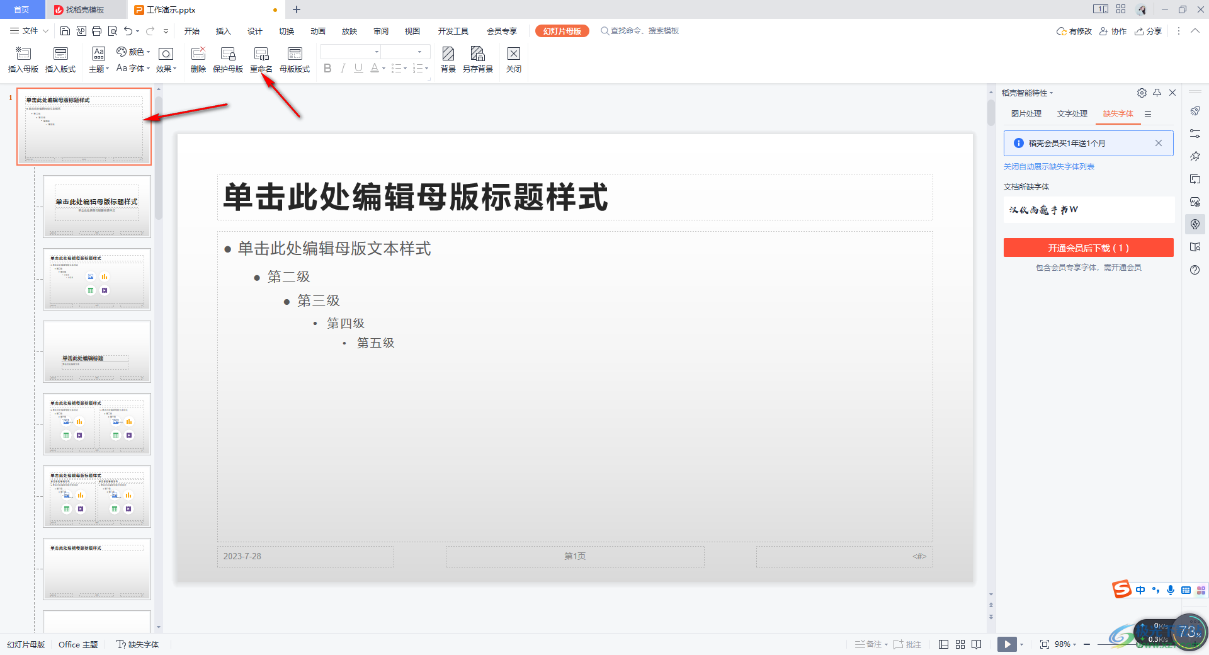Click the Print Preview icon
This screenshot has width=1209, height=655.
[113, 31]
